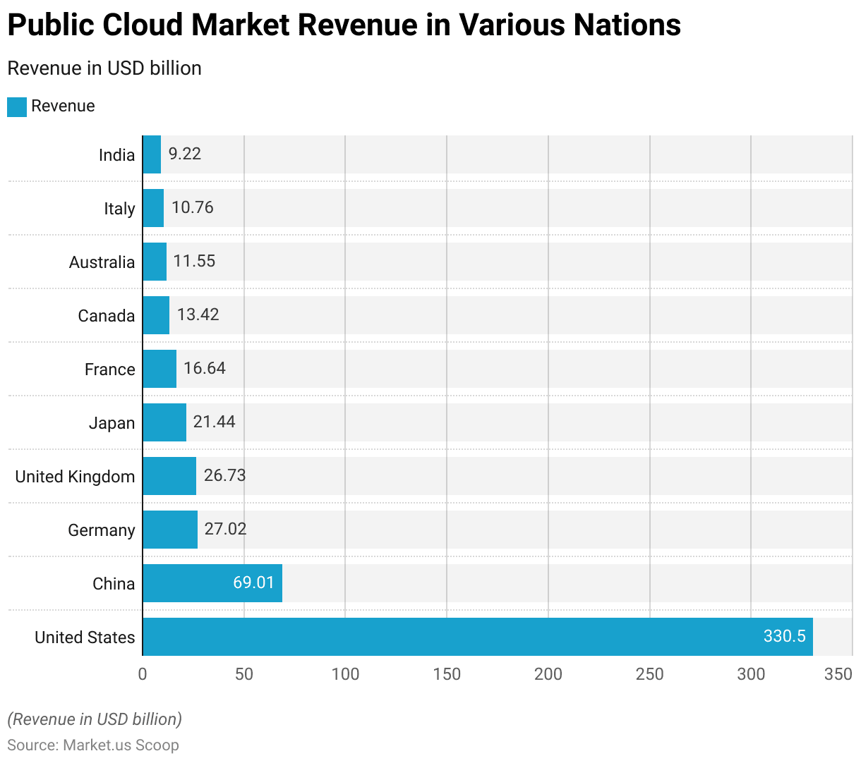Select the United States revenue bar

[452, 637]
